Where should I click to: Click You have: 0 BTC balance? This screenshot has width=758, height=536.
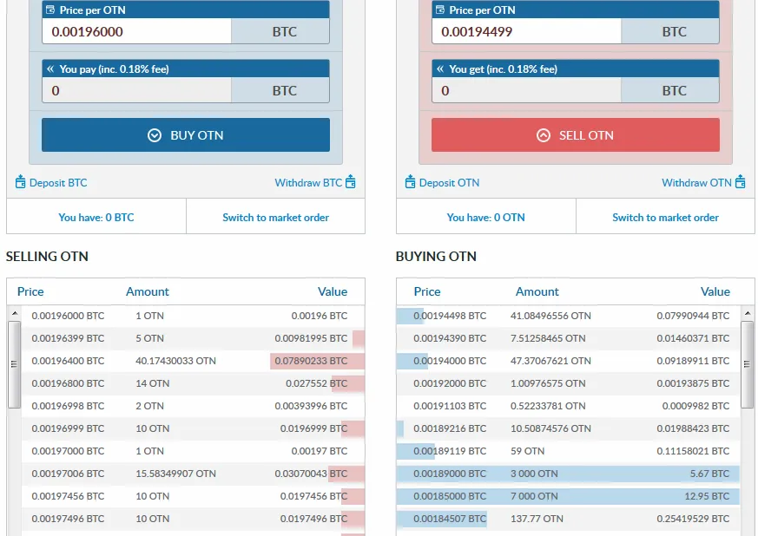96,218
